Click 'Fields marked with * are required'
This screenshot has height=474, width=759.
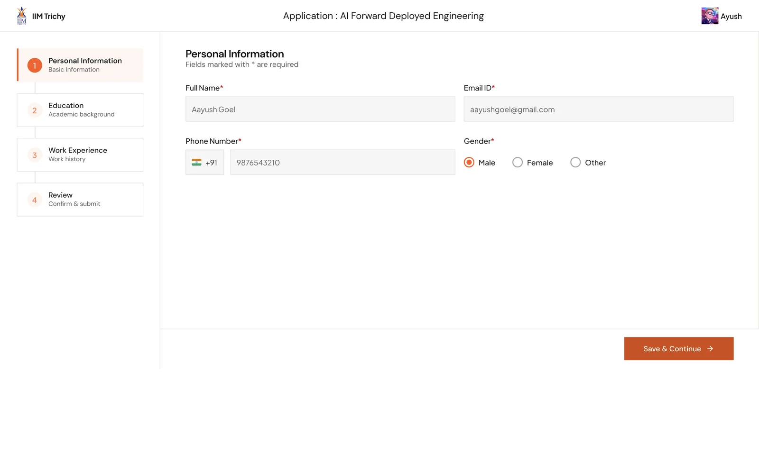point(242,64)
